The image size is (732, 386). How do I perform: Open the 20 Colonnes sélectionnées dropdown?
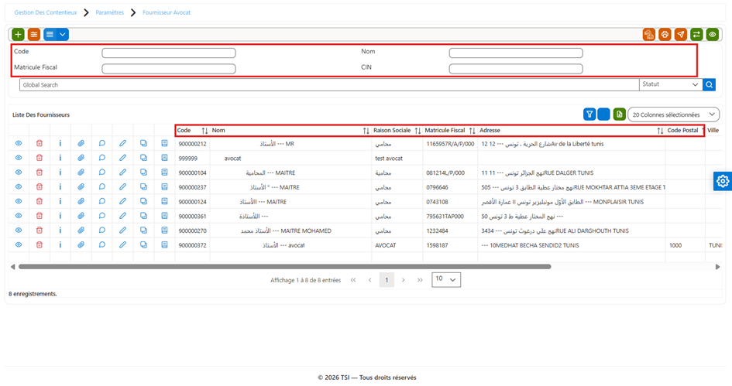click(x=674, y=114)
